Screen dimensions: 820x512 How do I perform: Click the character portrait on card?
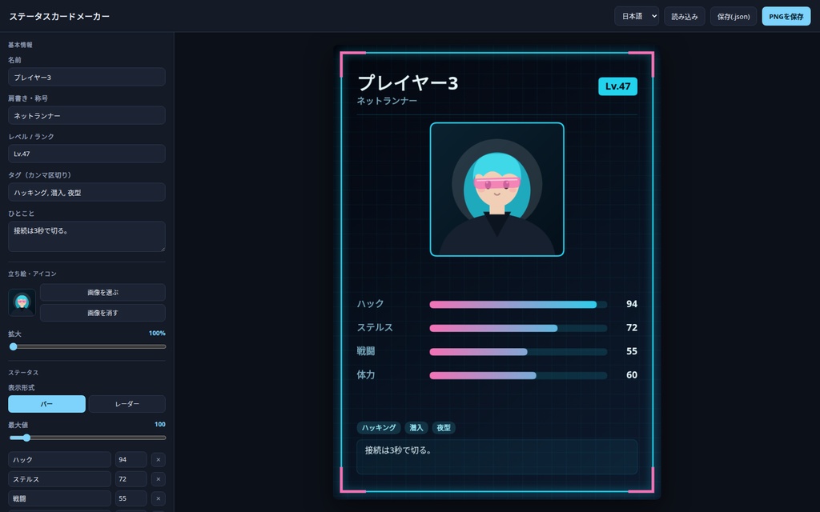(496, 190)
